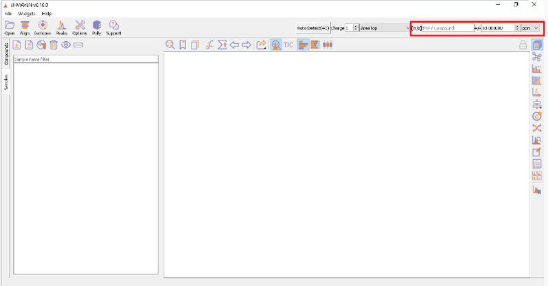
Task: Toggle the TIC display button
Action: pos(288,45)
